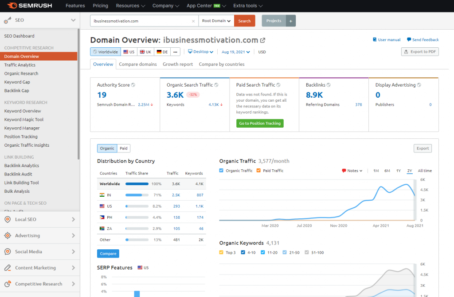The image size is (454, 297).
Task: Click the blue Compare button
Action: (108, 253)
